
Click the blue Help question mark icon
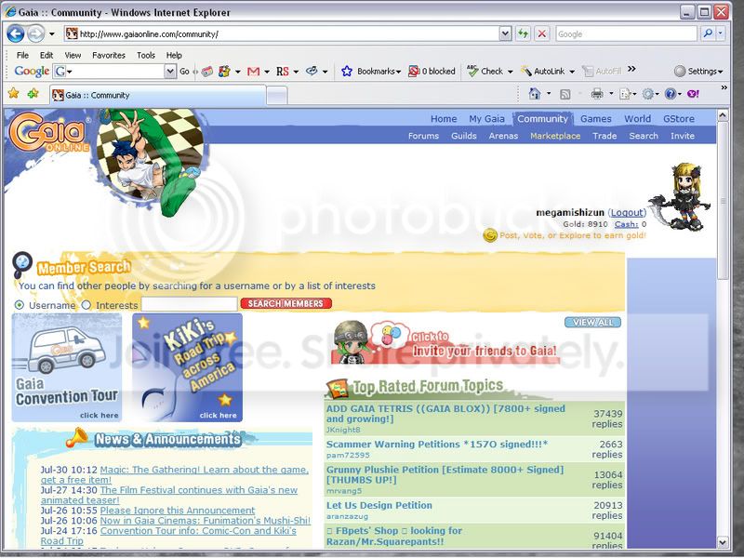click(670, 94)
